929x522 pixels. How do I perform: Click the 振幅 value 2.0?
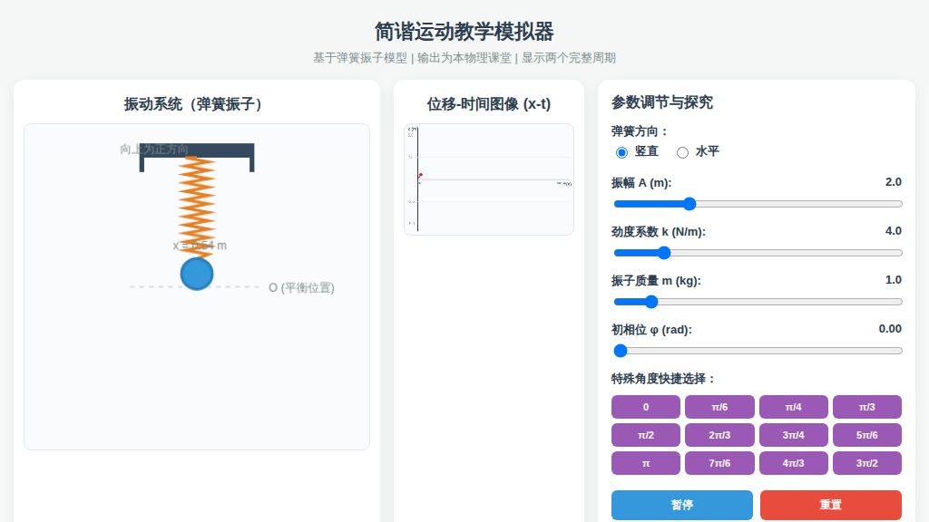pyautogui.click(x=893, y=182)
